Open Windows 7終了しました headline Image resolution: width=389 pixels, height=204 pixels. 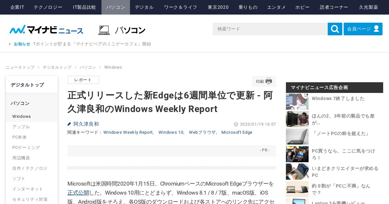pyautogui.click(x=338, y=98)
